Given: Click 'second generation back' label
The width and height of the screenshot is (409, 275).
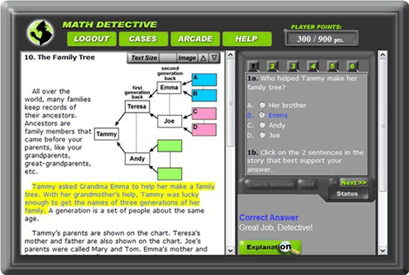Looking at the screenshot, I should tap(170, 73).
